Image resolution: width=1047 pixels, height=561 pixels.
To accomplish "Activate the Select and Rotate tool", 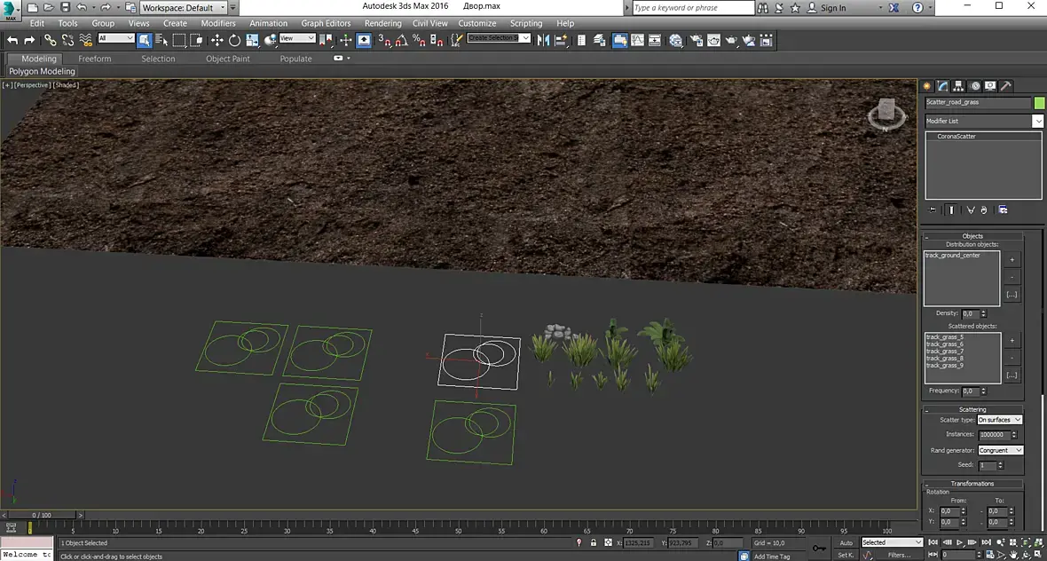I will 235,40.
